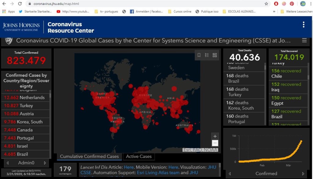Show the map legend list icon
The width and height of the screenshot is (313, 179).
pos(207,55)
